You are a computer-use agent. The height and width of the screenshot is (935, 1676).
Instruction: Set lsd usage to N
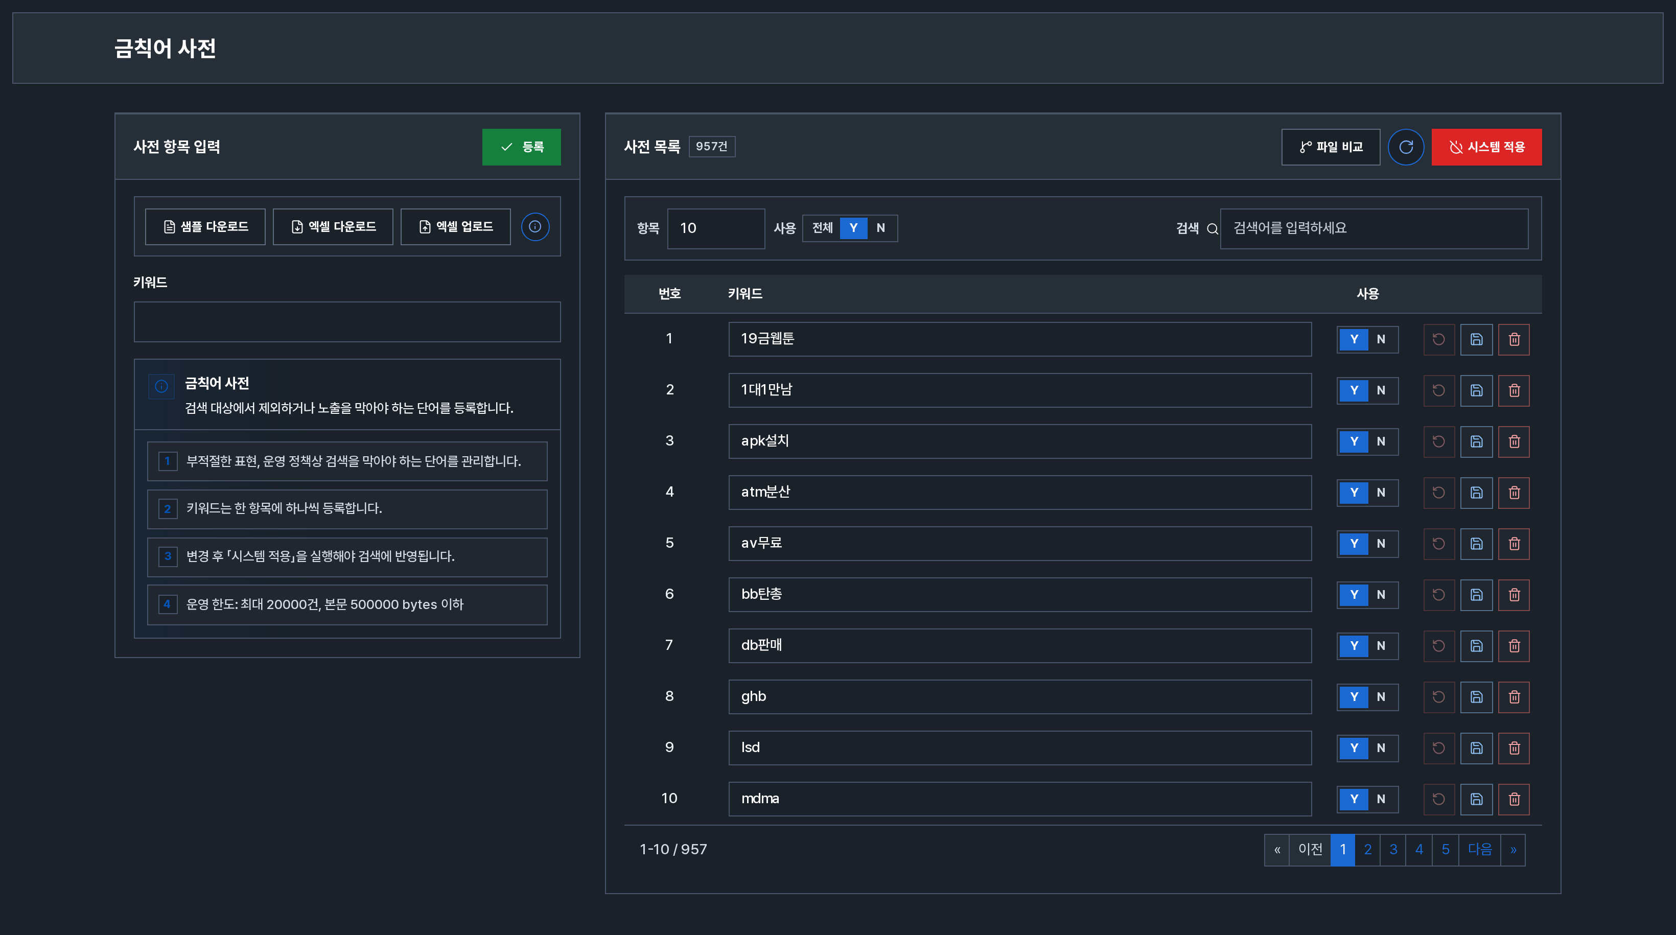(x=1381, y=747)
